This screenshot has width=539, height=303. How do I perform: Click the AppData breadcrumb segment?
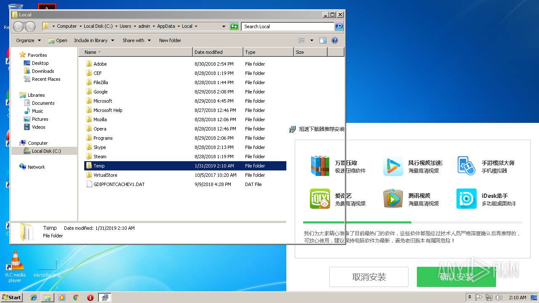[166, 26]
